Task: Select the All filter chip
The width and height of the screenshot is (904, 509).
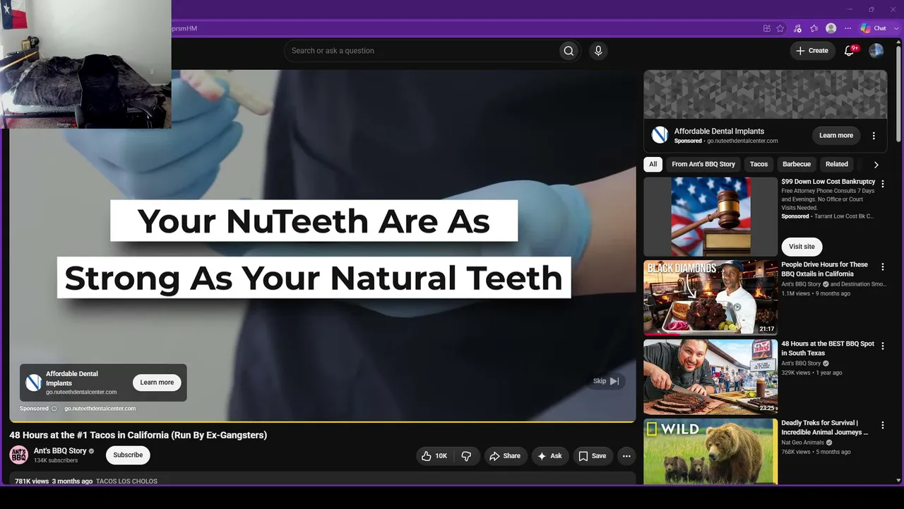Action: [x=653, y=164]
